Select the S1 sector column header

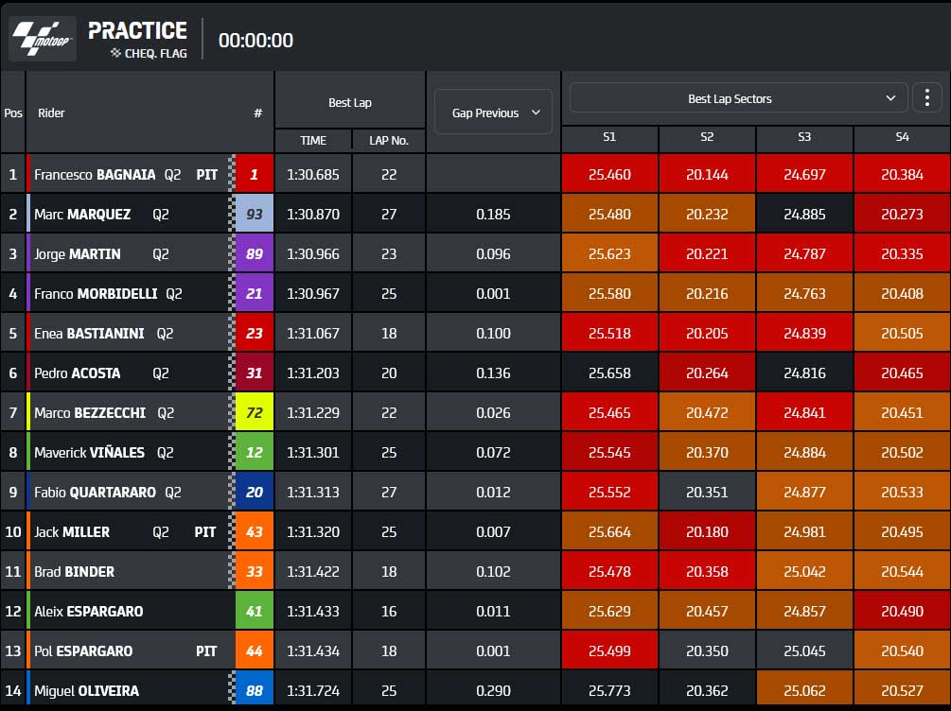click(x=609, y=138)
